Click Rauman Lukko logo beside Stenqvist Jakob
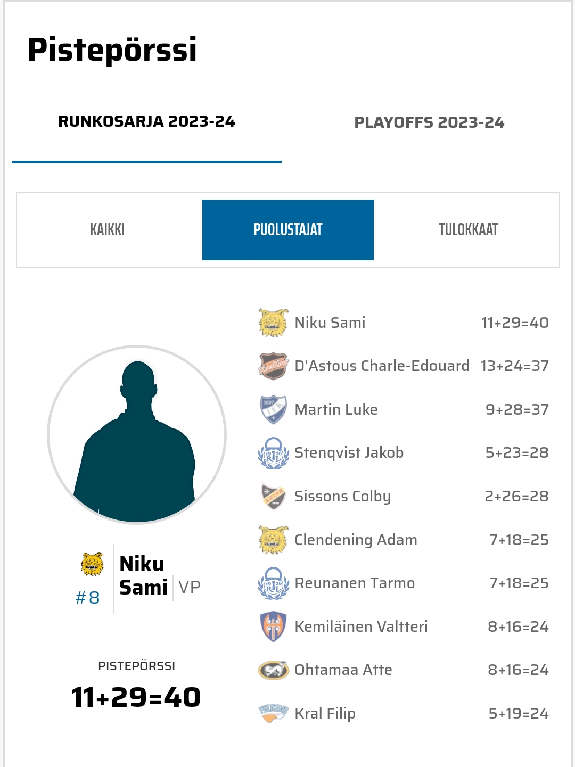Image resolution: width=575 pixels, height=767 pixels. click(x=273, y=453)
